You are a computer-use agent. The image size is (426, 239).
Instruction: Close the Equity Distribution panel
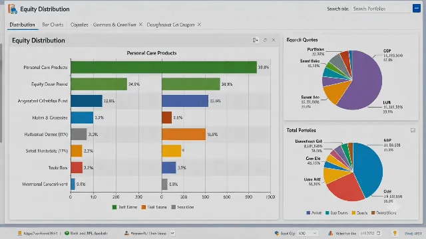(x=274, y=40)
